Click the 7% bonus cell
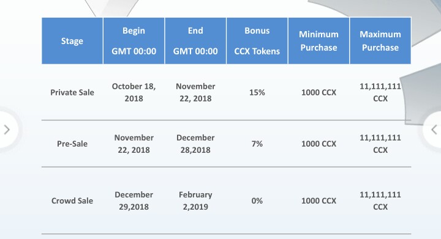Viewport: 441px width, 239px height. [x=257, y=144]
